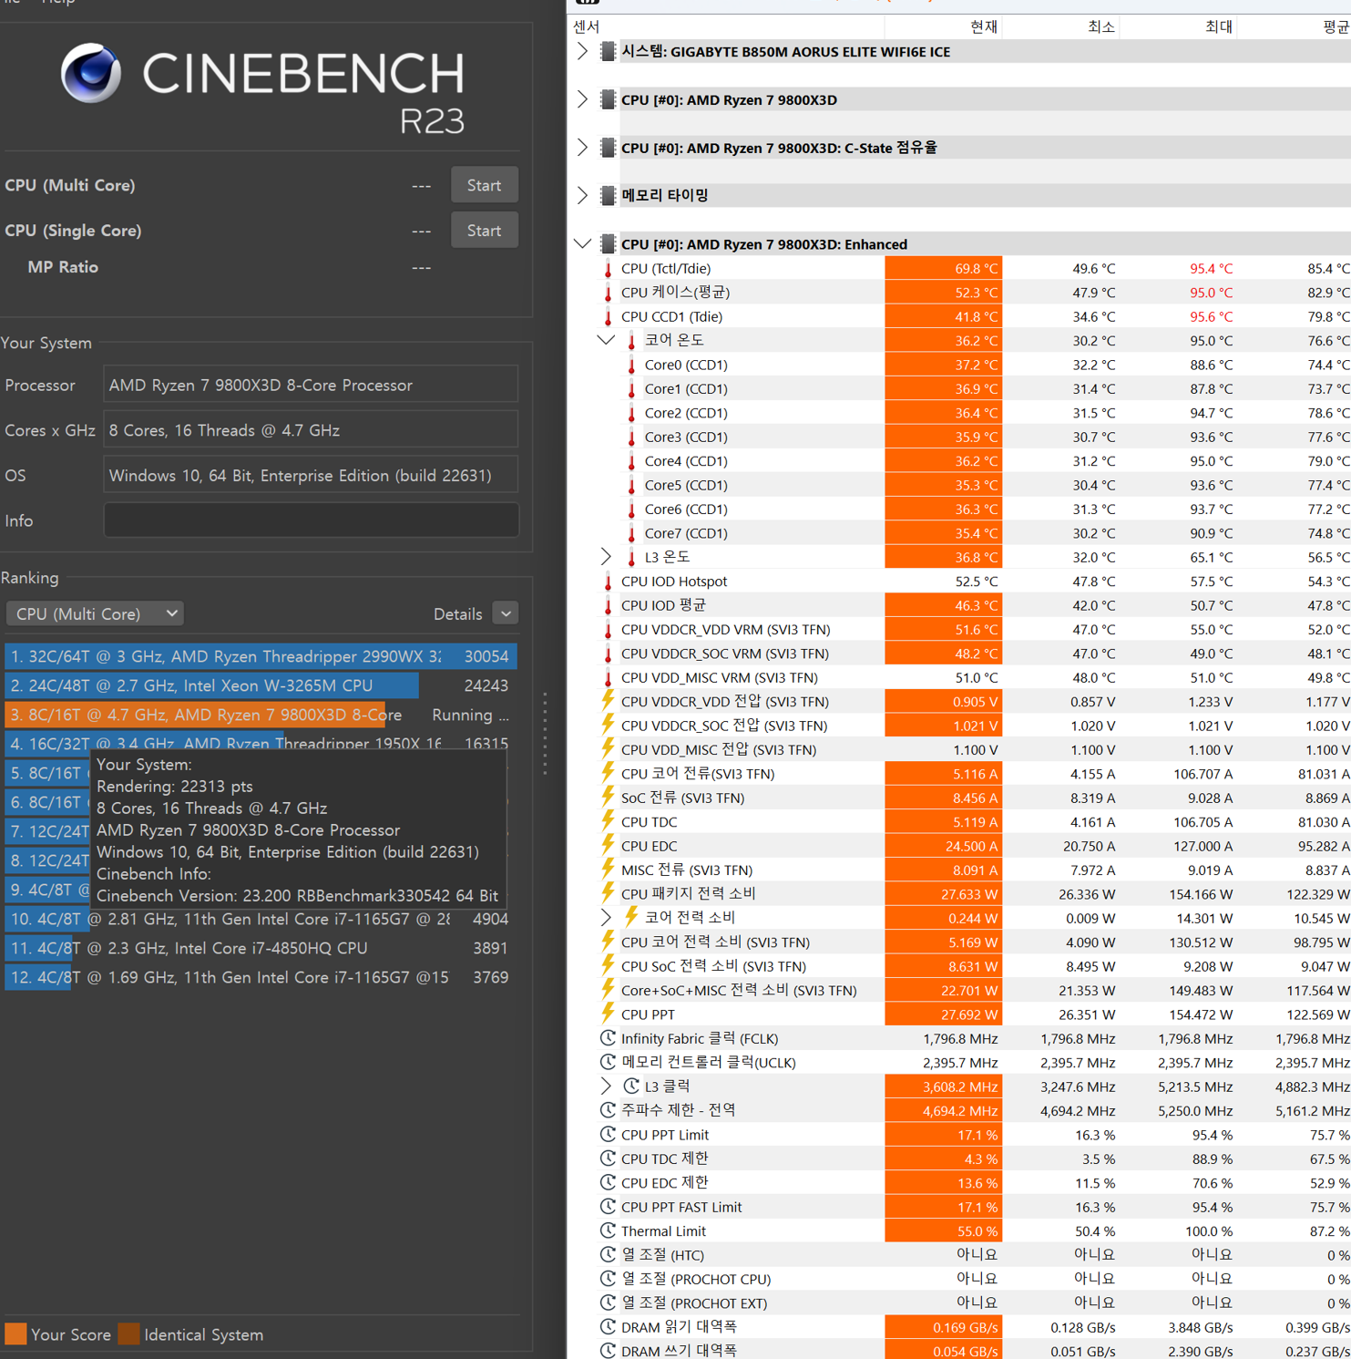Select the chip icon of the C-State 점유율 group
Image resolution: width=1351 pixels, height=1359 pixels.
pos(608,148)
